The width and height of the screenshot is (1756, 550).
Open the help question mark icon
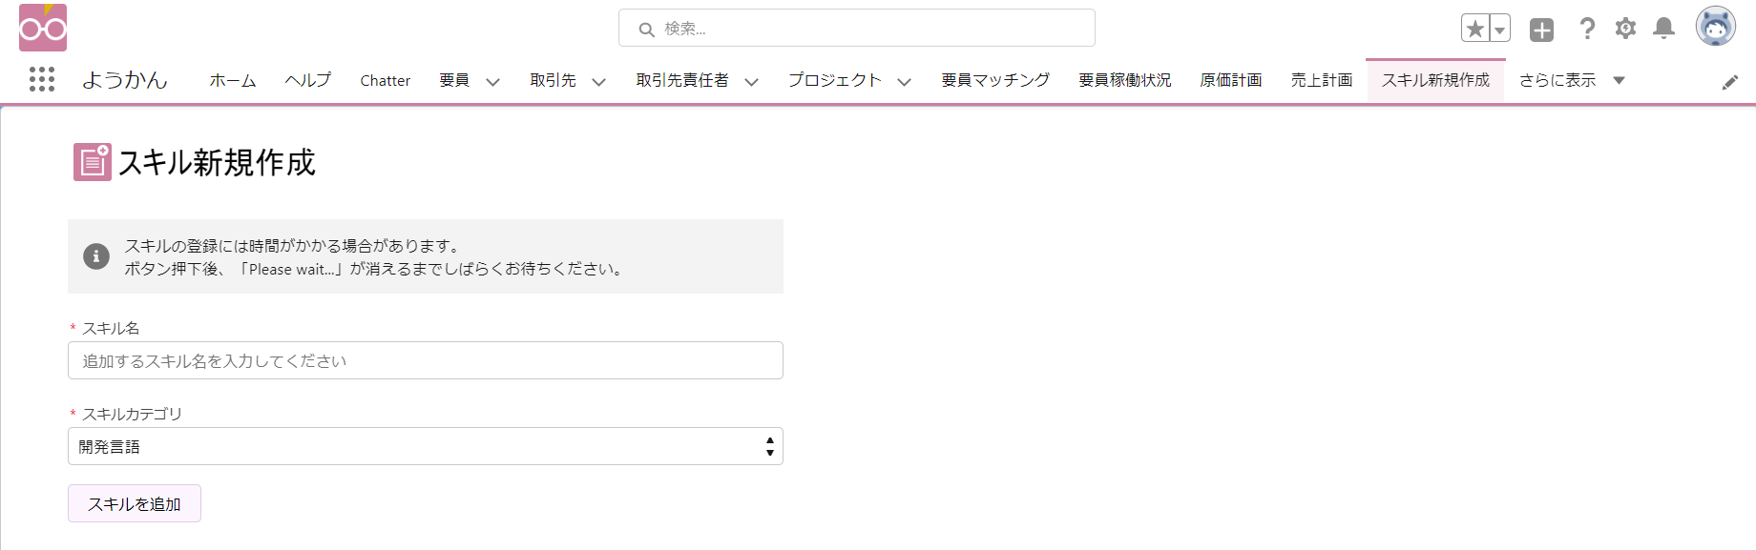point(1587,29)
